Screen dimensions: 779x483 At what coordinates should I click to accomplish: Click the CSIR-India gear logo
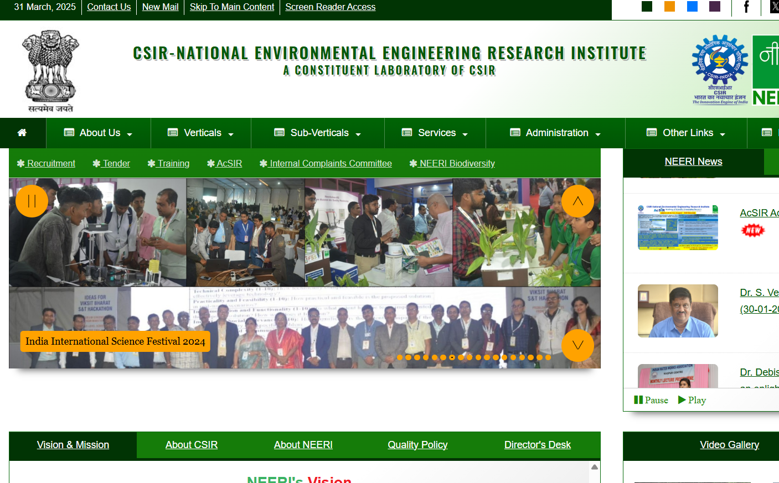(x=720, y=70)
